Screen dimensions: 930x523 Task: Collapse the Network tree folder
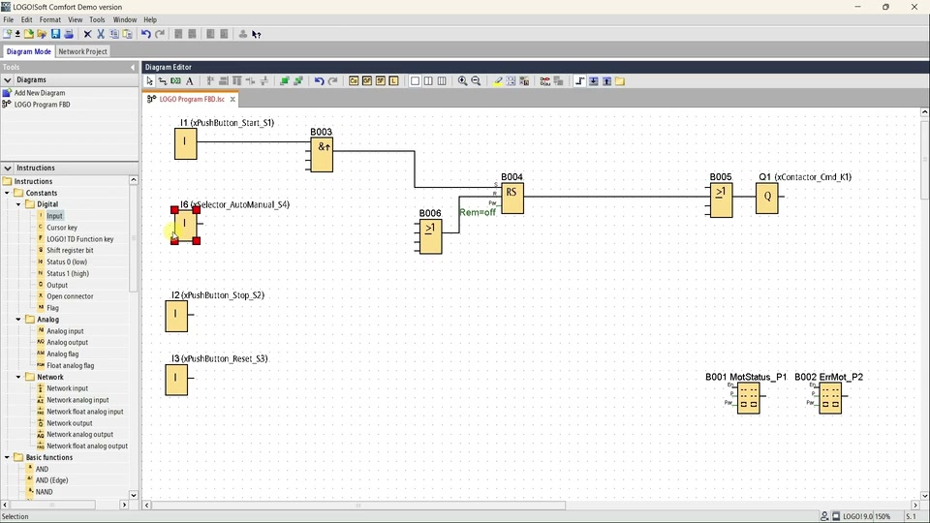(18, 377)
